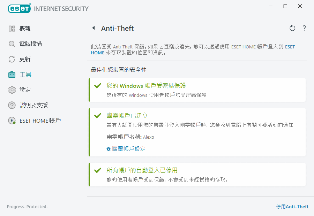The width and height of the screenshot is (314, 216).
Task: Open help with the top-right question mark
Action: pyautogui.click(x=304, y=28)
